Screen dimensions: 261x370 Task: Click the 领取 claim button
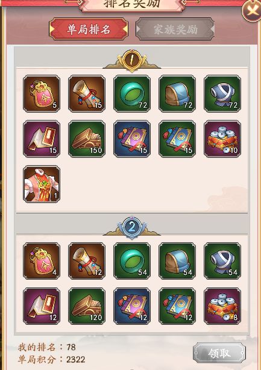coord(219,353)
